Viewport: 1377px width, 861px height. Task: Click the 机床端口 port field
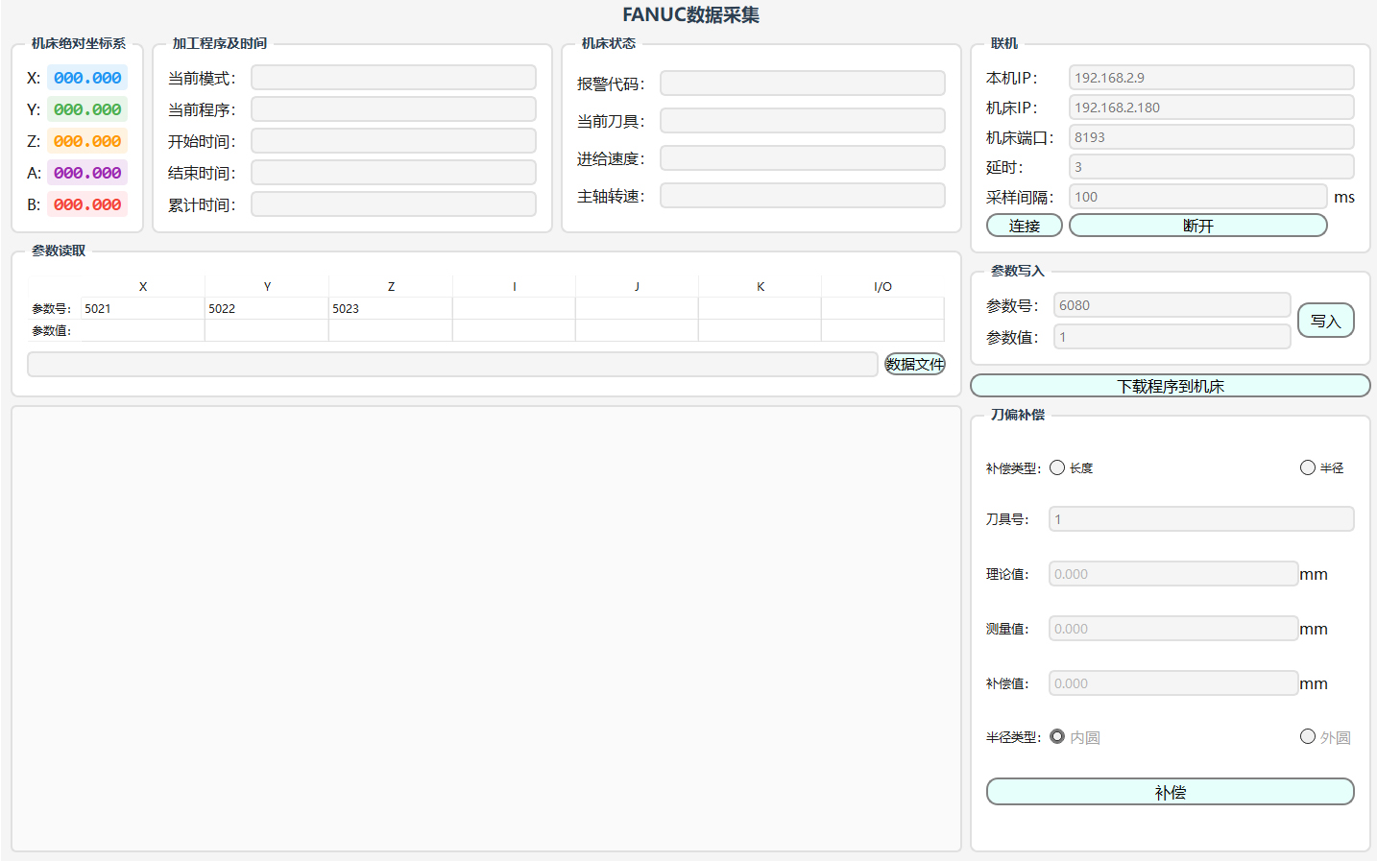[x=1210, y=137]
